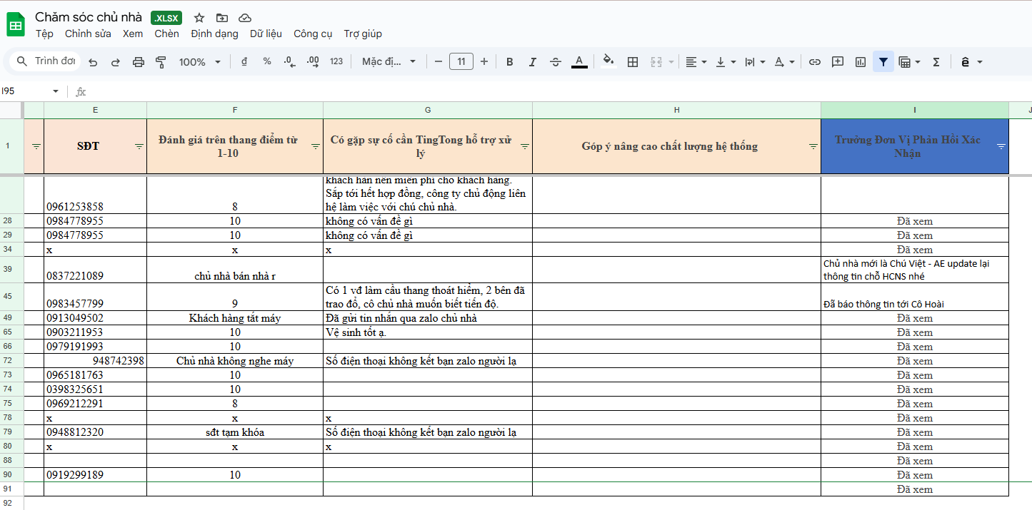Click the decrease font size minus button
Screen dimensions: 1032x510
click(x=438, y=62)
